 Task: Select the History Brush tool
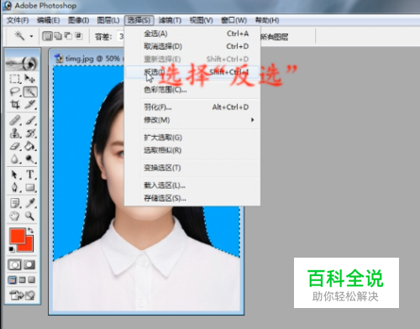coord(30,133)
